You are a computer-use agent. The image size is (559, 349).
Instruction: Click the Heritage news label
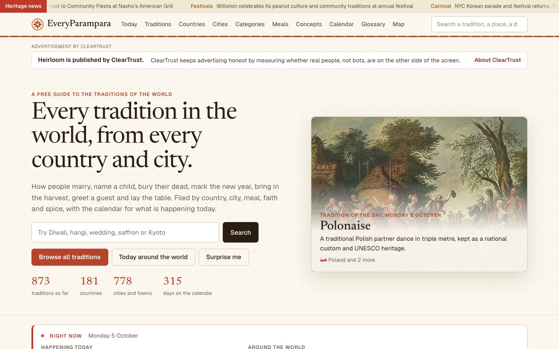(24, 6)
